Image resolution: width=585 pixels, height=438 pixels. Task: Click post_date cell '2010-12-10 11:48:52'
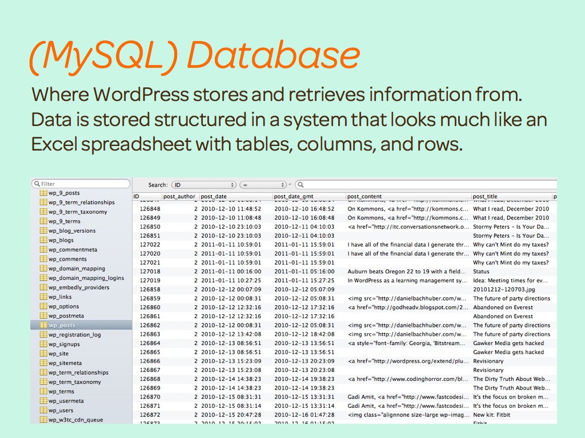coord(231,209)
